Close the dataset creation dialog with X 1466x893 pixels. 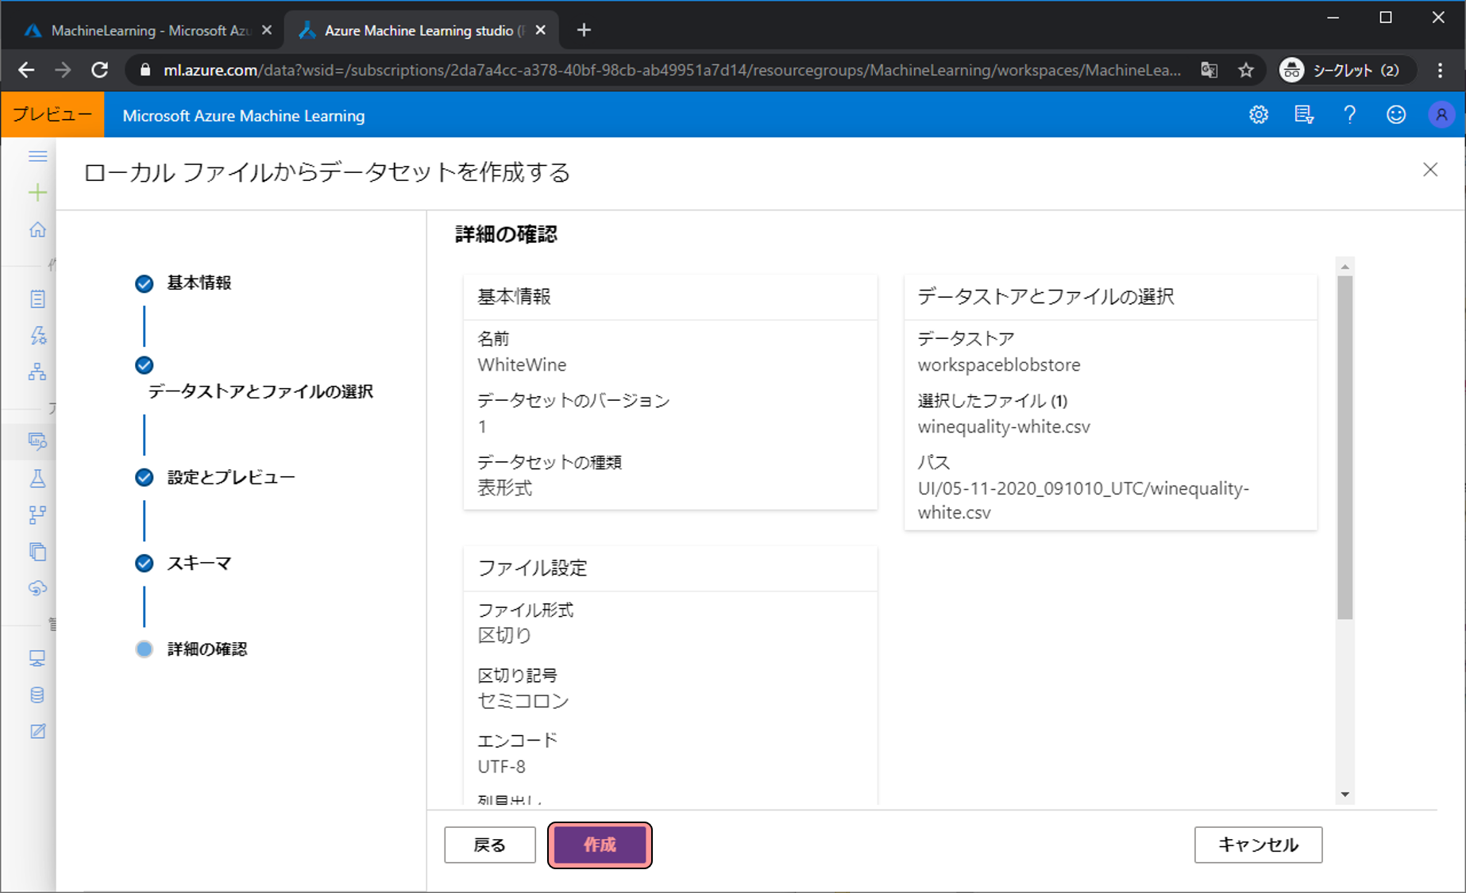1429,170
